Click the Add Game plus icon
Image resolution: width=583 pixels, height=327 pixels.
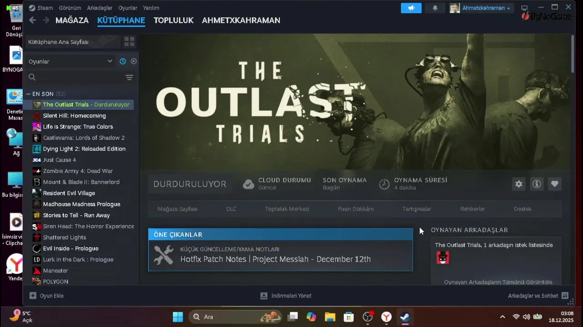pos(33,296)
